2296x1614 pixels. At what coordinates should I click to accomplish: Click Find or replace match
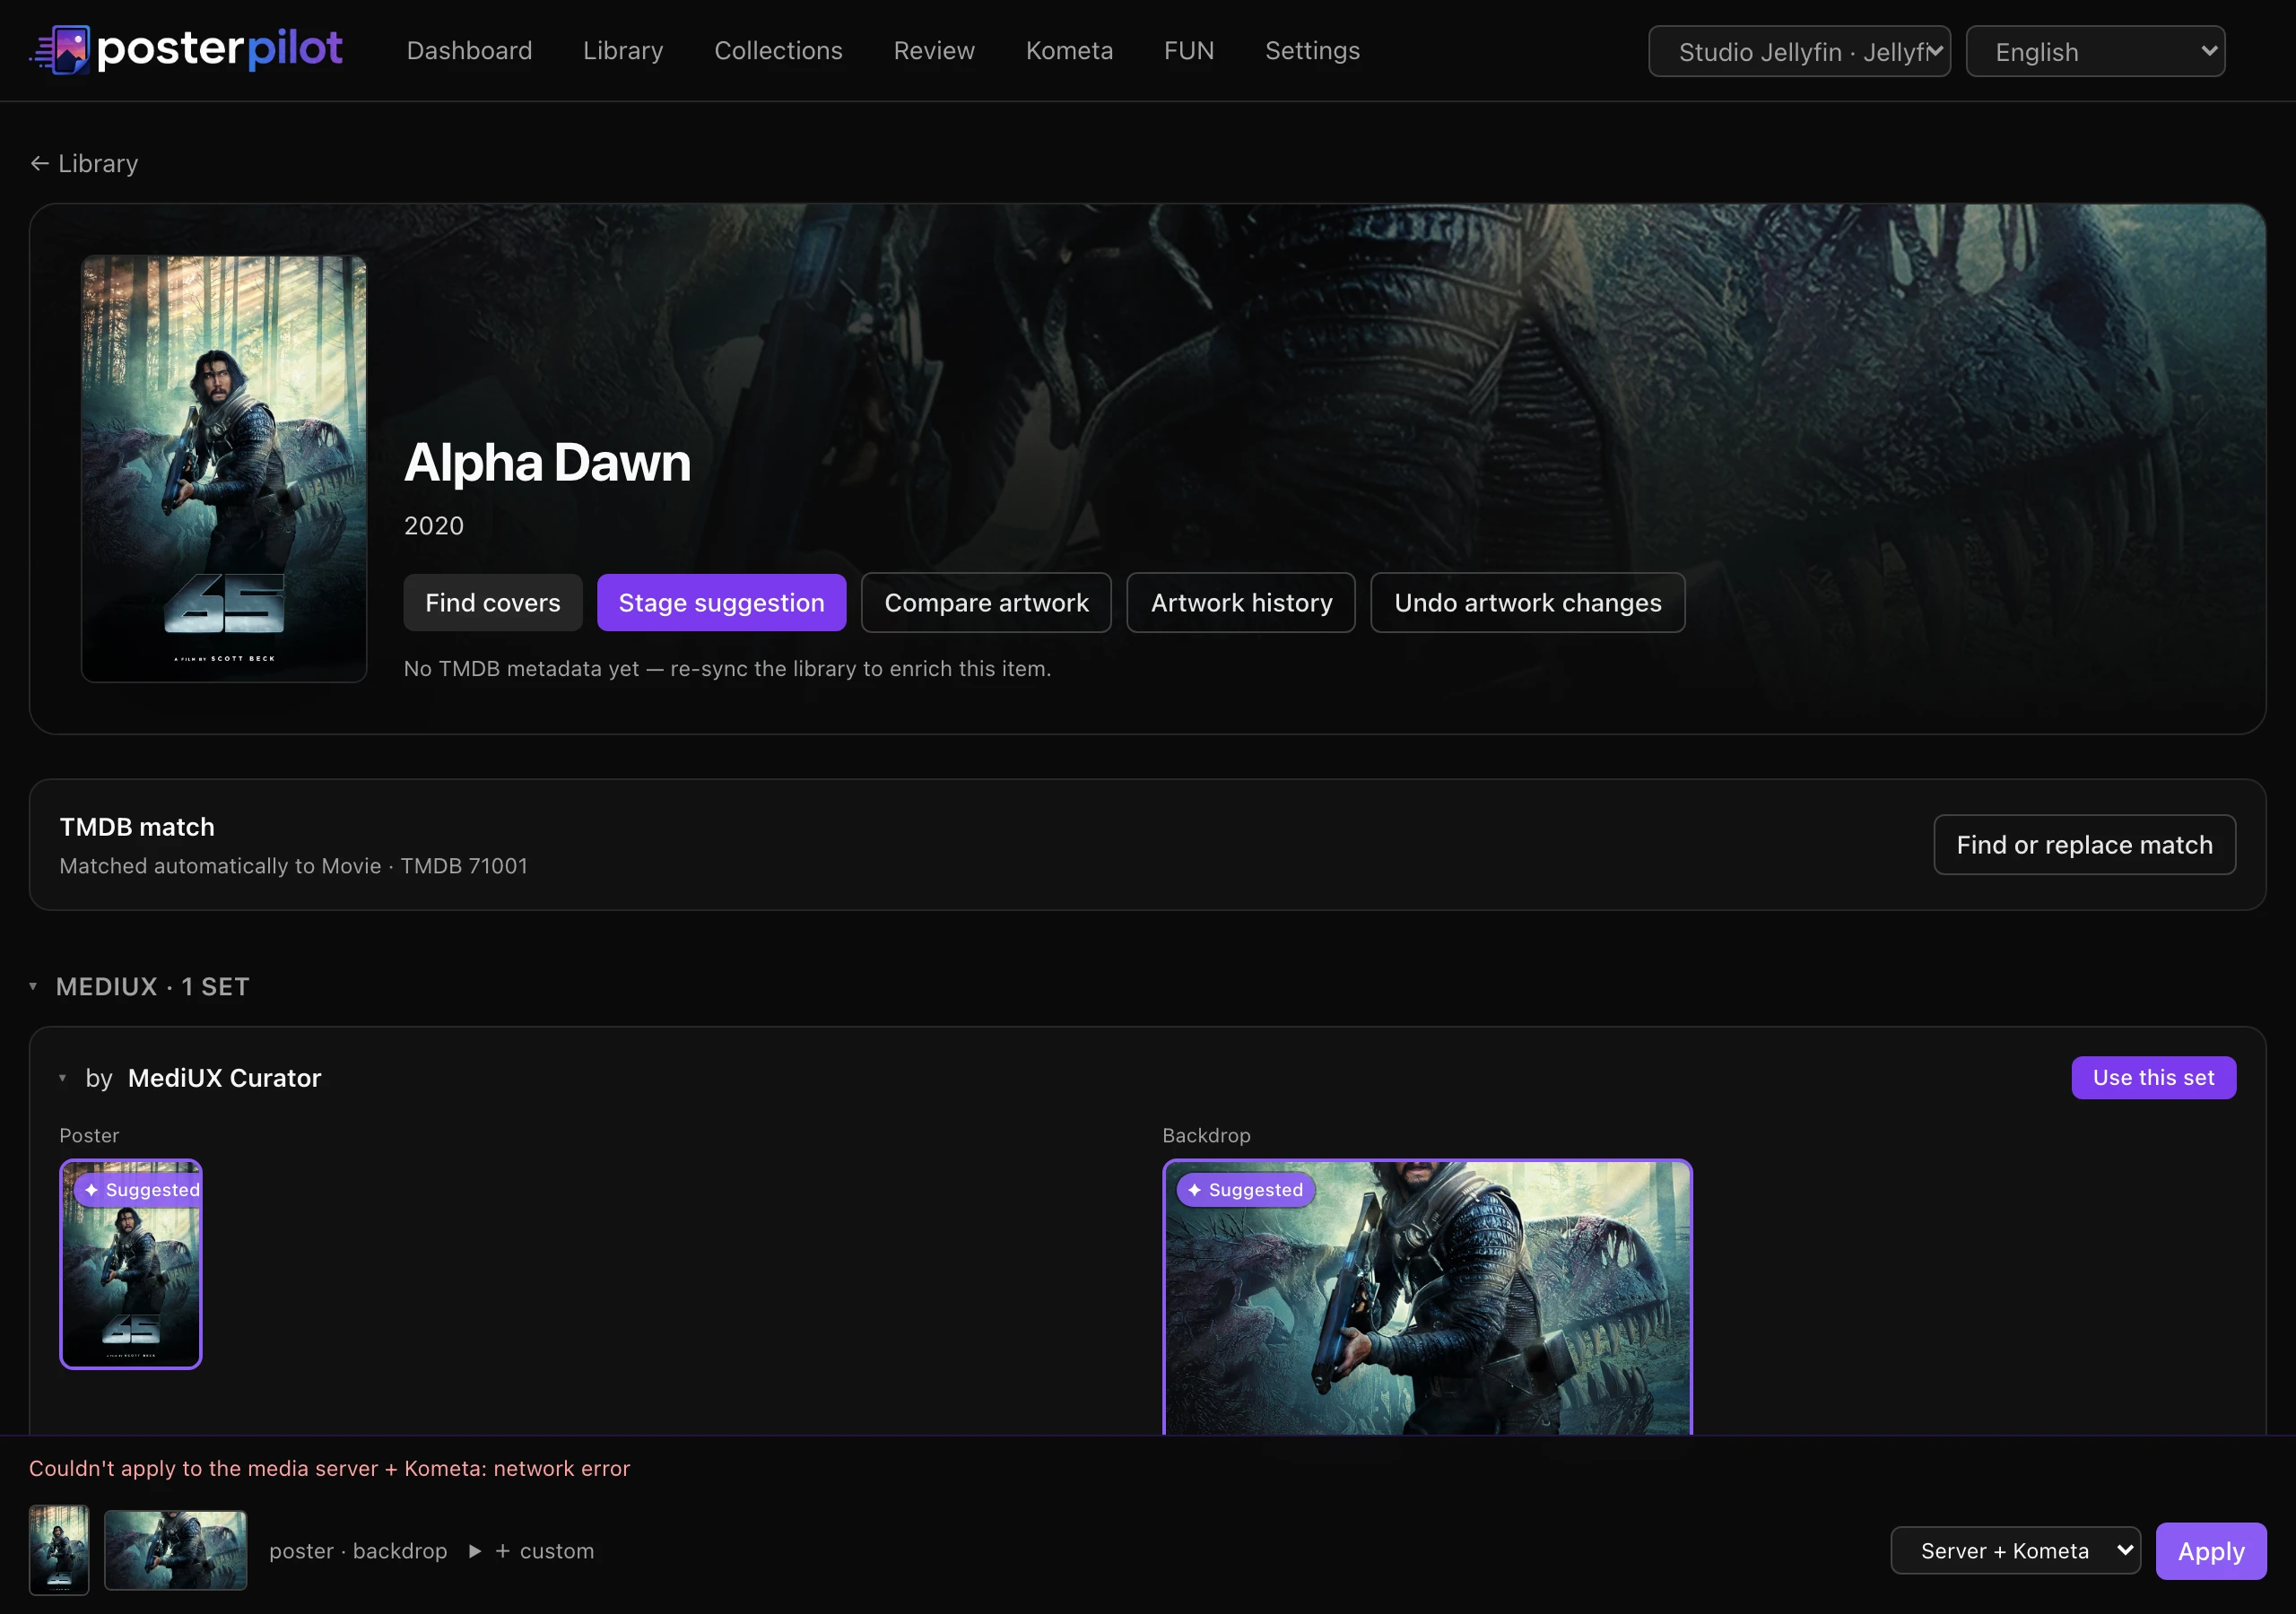click(2084, 844)
